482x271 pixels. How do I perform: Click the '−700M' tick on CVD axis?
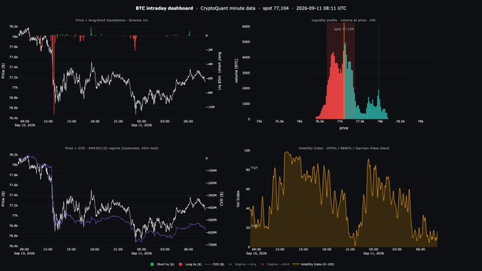(211, 245)
